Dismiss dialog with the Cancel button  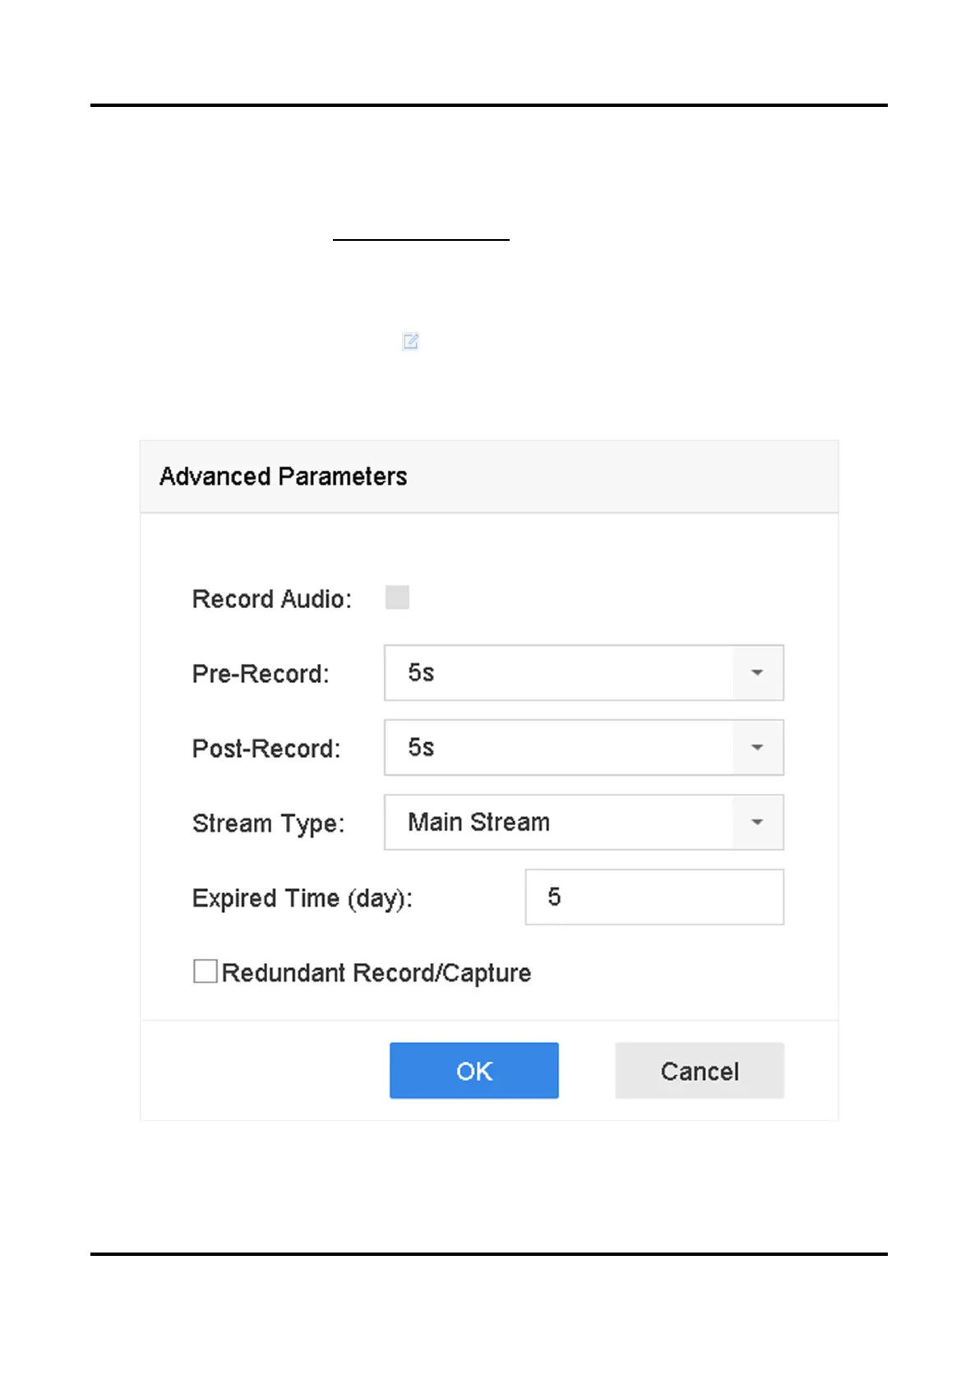pyautogui.click(x=700, y=1071)
